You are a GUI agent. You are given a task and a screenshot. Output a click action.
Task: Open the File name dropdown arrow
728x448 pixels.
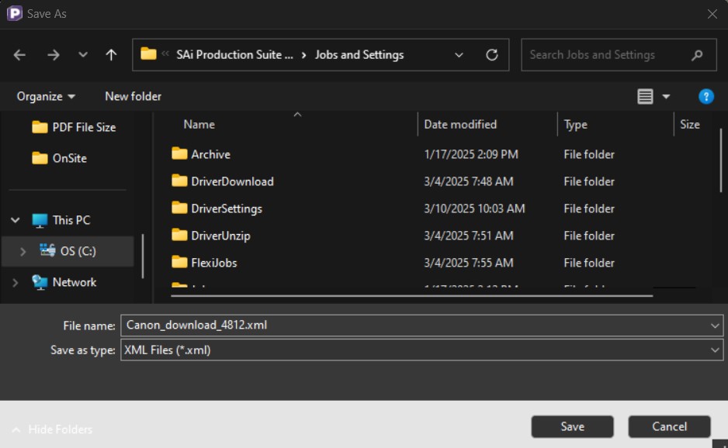coord(715,326)
